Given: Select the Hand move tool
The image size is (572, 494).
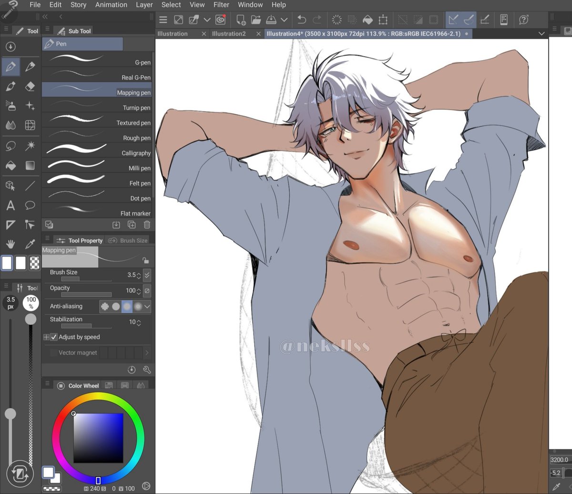Looking at the screenshot, I should click(x=10, y=244).
